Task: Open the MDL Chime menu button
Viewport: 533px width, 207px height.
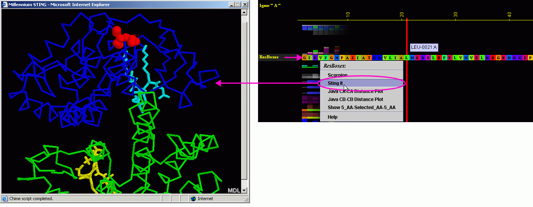Action: [234, 190]
